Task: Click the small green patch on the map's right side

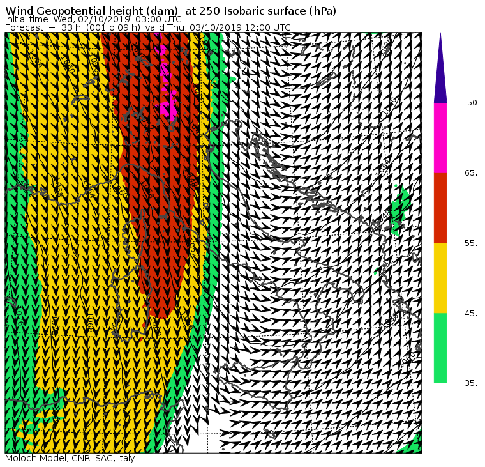Action: tap(401, 211)
